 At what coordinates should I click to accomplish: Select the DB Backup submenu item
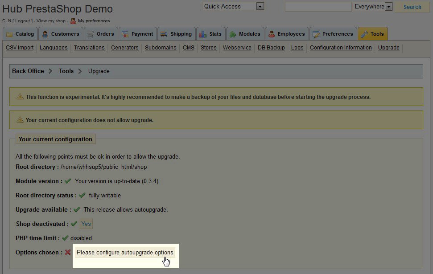click(x=271, y=48)
